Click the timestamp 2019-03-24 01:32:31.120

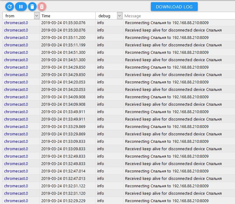pos(63,193)
